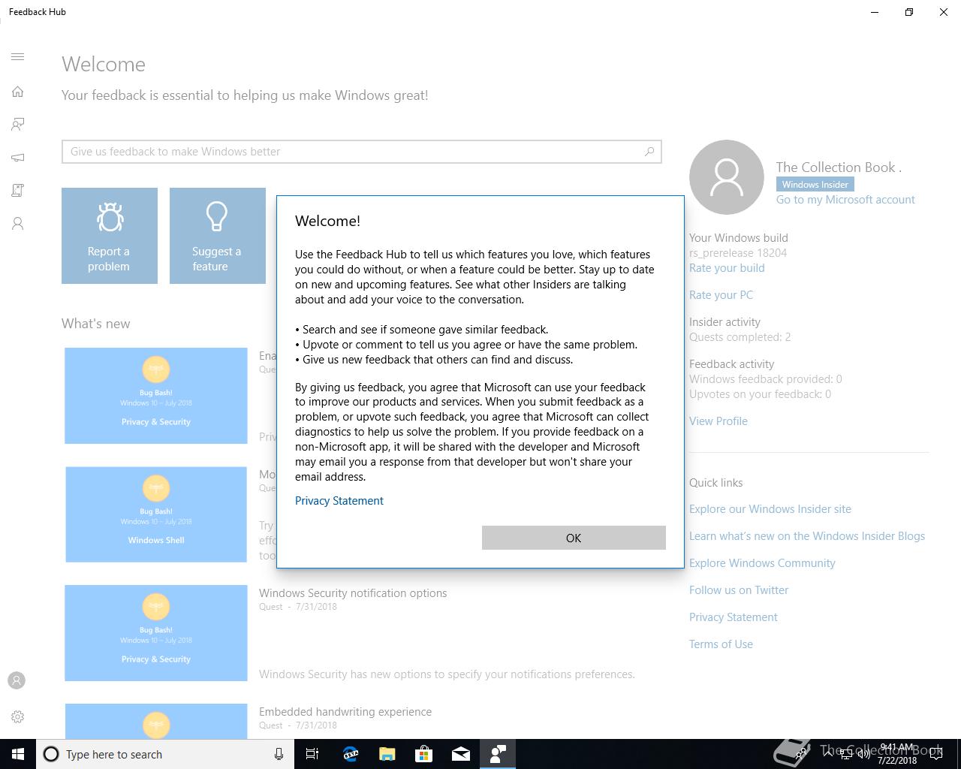Open Profile person icon in sidebar

[18, 224]
